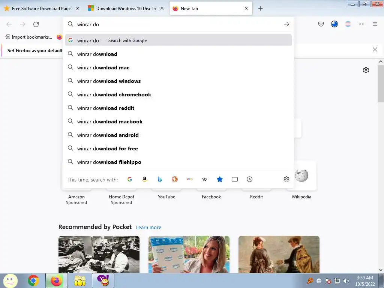Go forward one page

point(22,24)
